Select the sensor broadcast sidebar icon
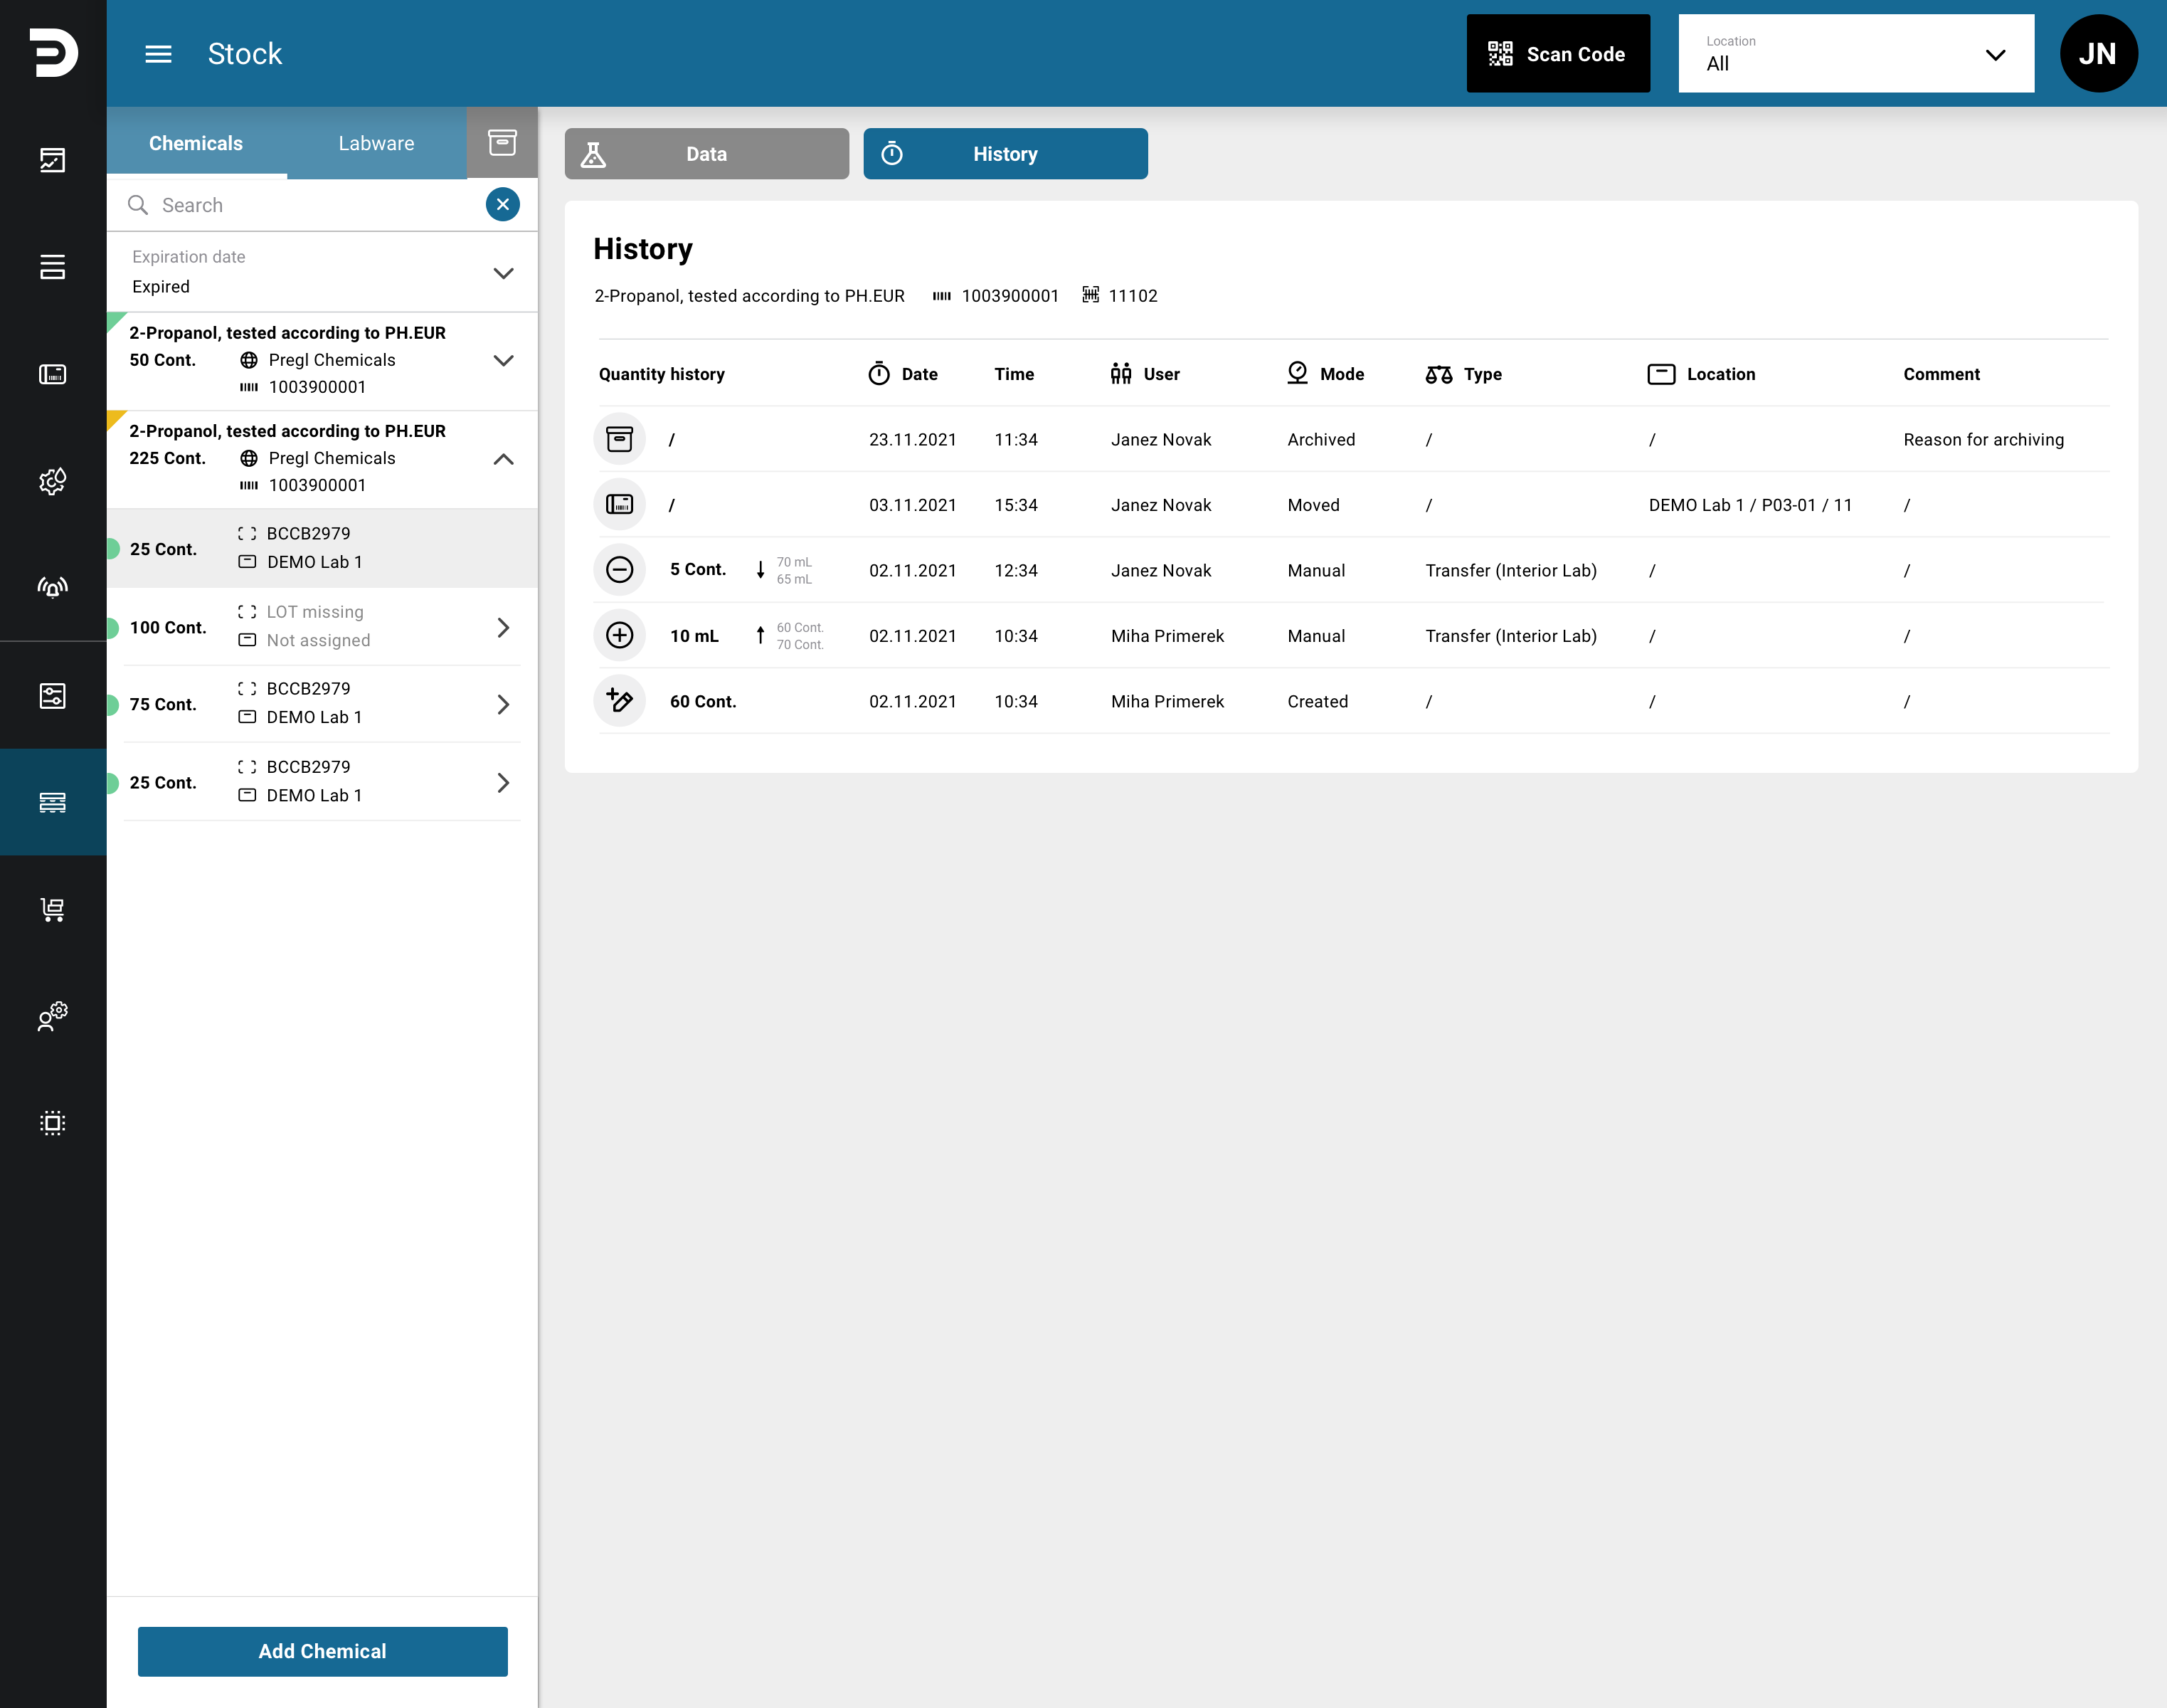 click(53, 587)
